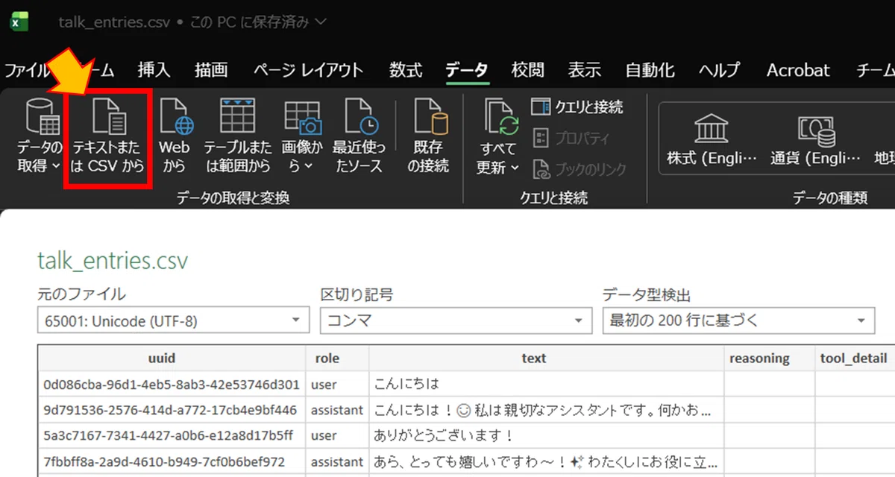Select the データ ribbon tab
This screenshot has width=895, height=477.
pyautogui.click(x=467, y=70)
